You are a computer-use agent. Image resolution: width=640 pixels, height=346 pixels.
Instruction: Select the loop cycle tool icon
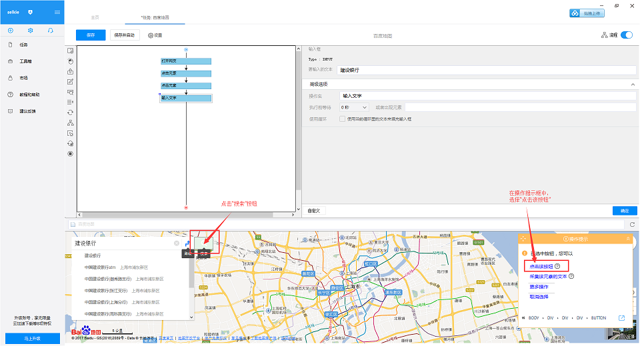70,112
